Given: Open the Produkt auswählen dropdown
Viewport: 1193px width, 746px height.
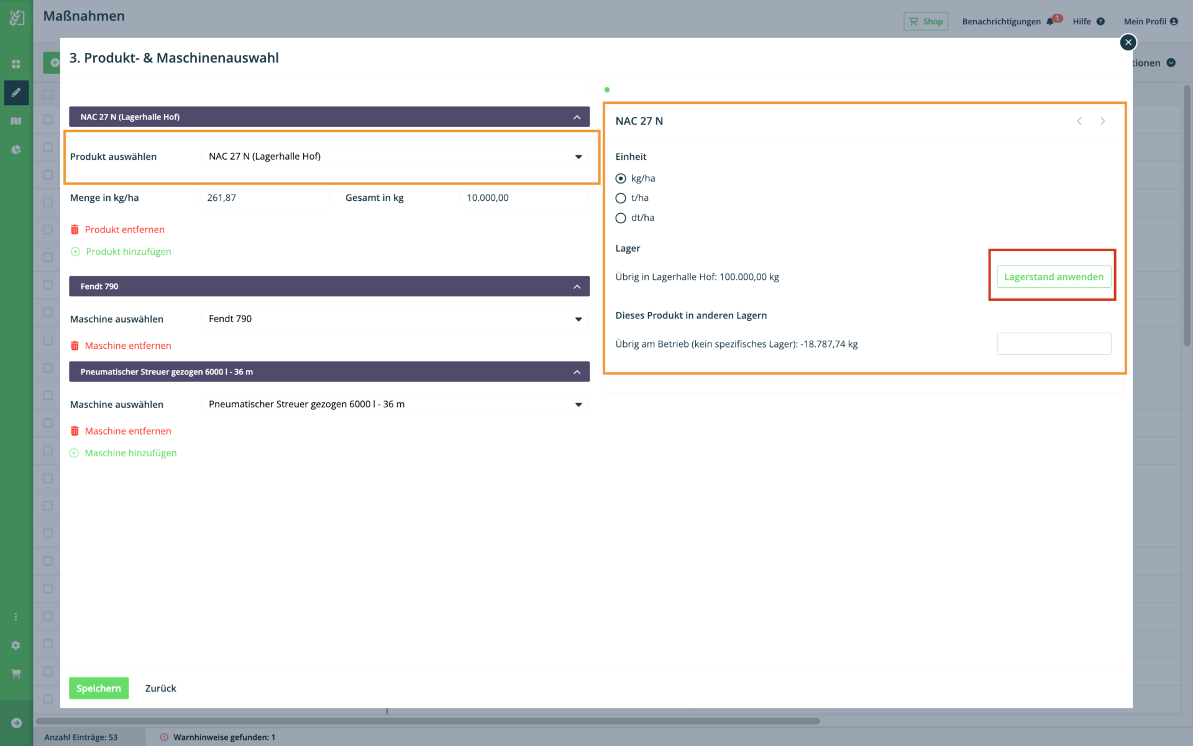Looking at the screenshot, I should point(395,157).
